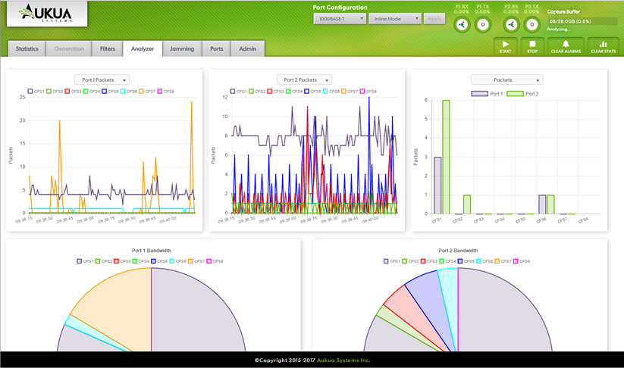
Task: Open the 1000BASE-T port speed dropdown
Action: (x=340, y=19)
